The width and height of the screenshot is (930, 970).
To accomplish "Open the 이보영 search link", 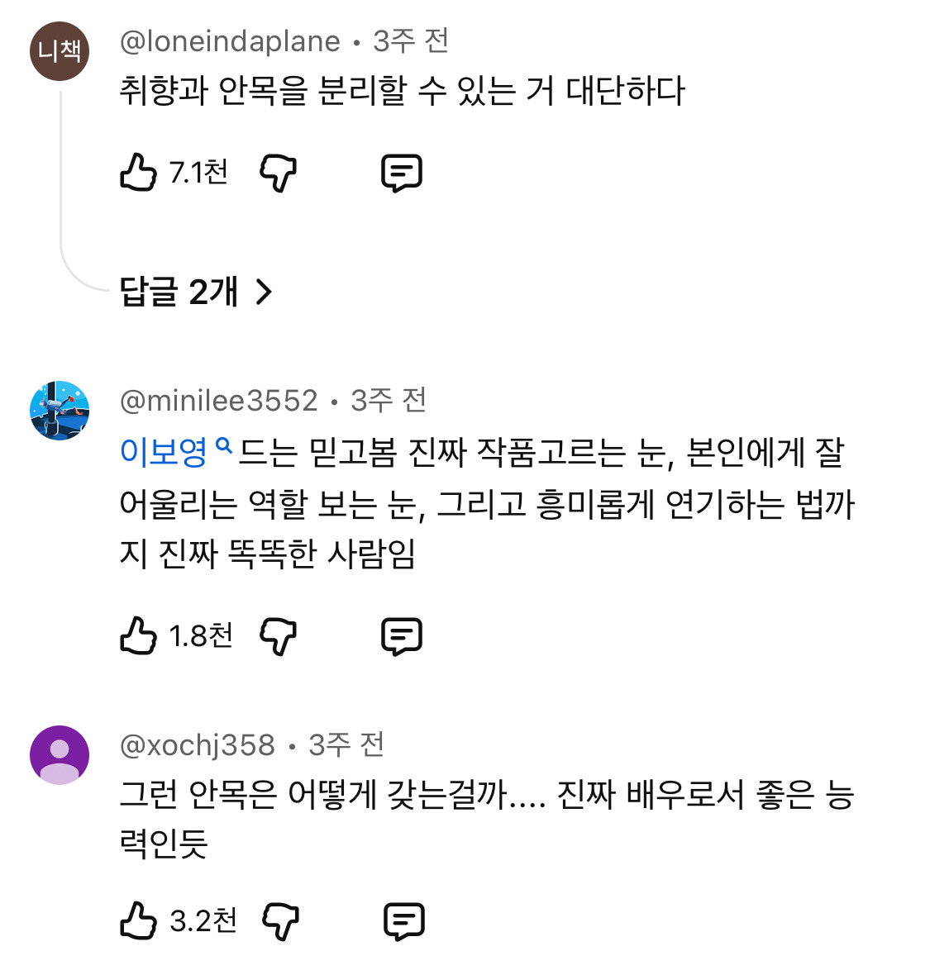I will point(164,452).
